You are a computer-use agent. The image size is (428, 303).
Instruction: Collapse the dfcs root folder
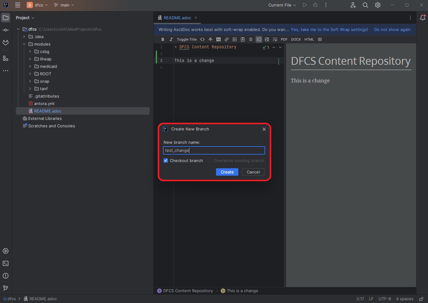(18, 29)
